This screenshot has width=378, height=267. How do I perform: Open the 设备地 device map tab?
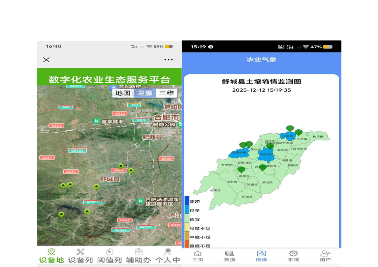[51, 256]
